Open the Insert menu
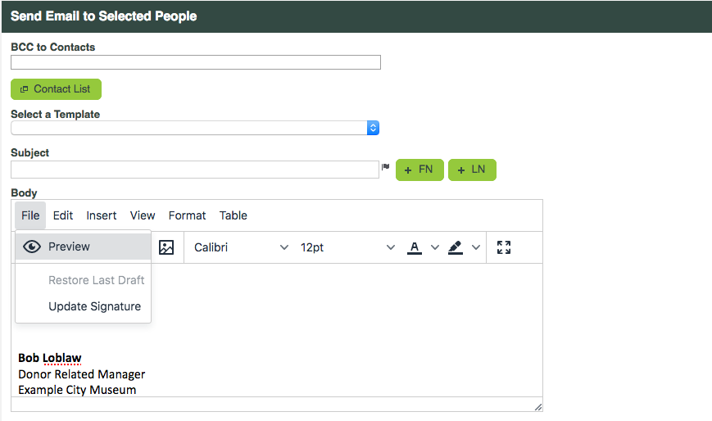The width and height of the screenshot is (712, 421). pyautogui.click(x=102, y=215)
